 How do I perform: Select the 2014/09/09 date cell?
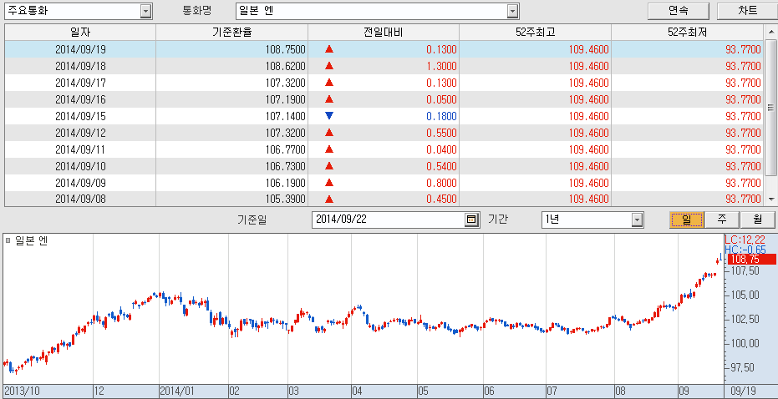click(80, 183)
